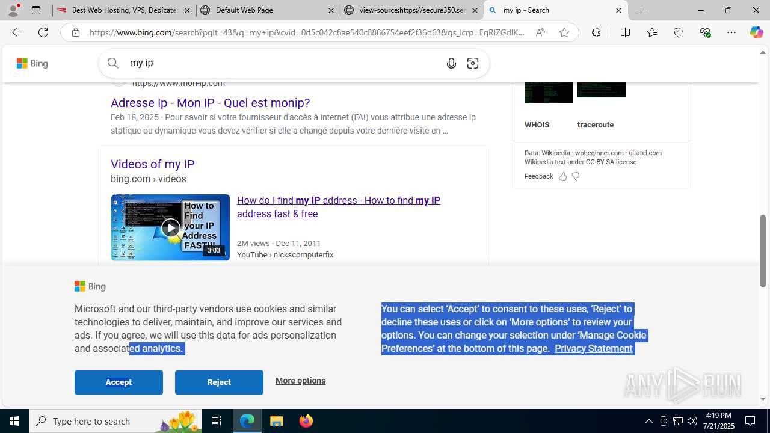Open the Privacy Statement link
The height and width of the screenshot is (433, 770).
pos(593,348)
